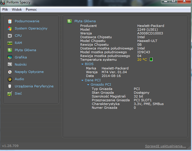Click the Grafika monitor icon
The width and height of the screenshot is (192, 151).
[x=10, y=57]
